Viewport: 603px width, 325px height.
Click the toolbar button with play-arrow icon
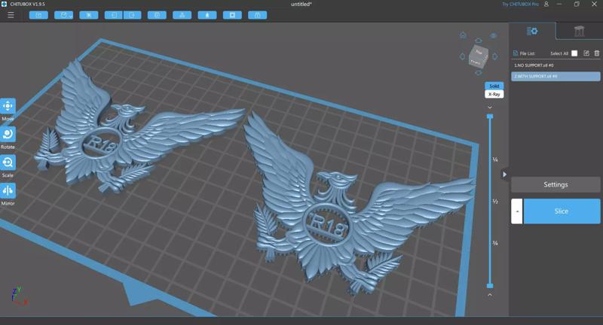point(89,15)
